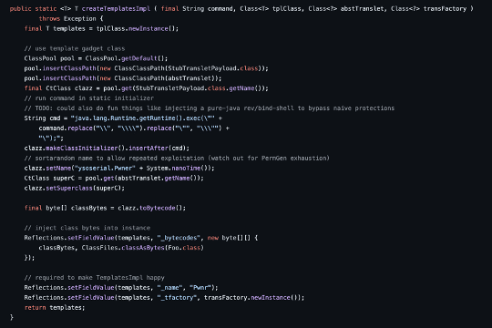The height and width of the screenshot is (328, 492).
Task: Select the 'setName' method call
Action: pos(58,169)
